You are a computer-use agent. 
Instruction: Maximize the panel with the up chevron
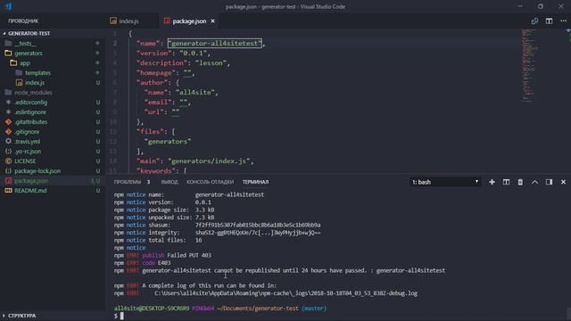534,182
